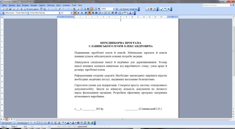Screen dimensions: 235x129
Task: Click the Format Painter brush icon
Action: tap(59, 9)
